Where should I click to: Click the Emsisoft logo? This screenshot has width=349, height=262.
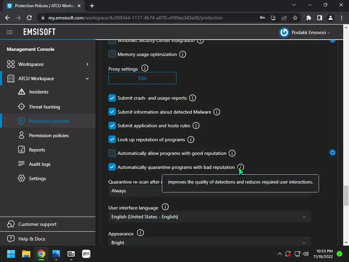40,32
